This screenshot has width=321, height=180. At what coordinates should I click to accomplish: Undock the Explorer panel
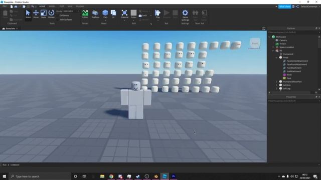(316, 28)
